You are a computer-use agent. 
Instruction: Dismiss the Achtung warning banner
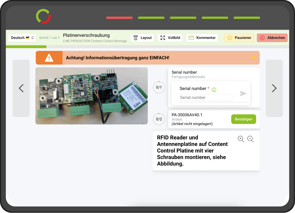[x=254, y=58]
